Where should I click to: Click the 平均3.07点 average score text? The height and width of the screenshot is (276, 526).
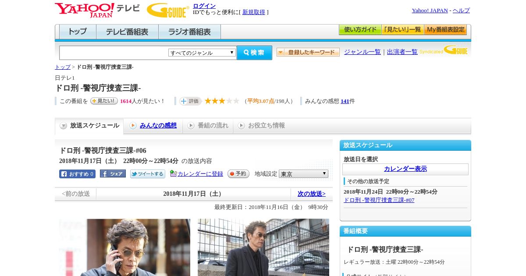[261, 101]
